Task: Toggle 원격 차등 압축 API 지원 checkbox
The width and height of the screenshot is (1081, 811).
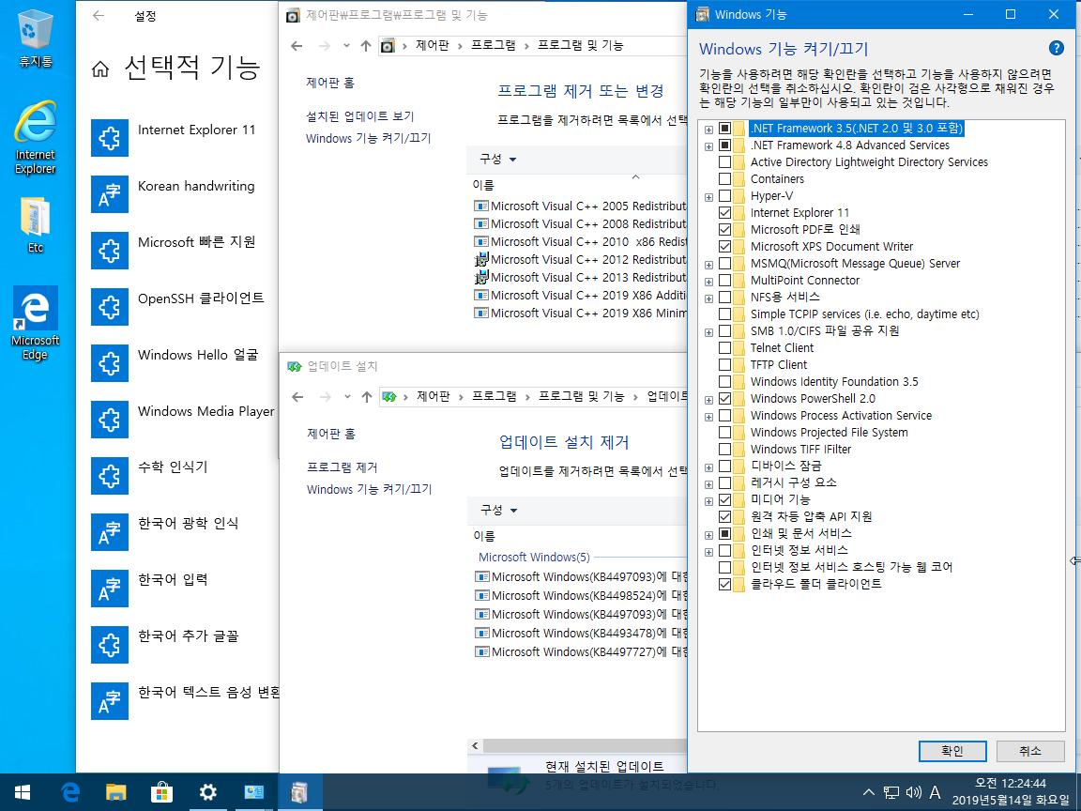Action: (724, 516)
